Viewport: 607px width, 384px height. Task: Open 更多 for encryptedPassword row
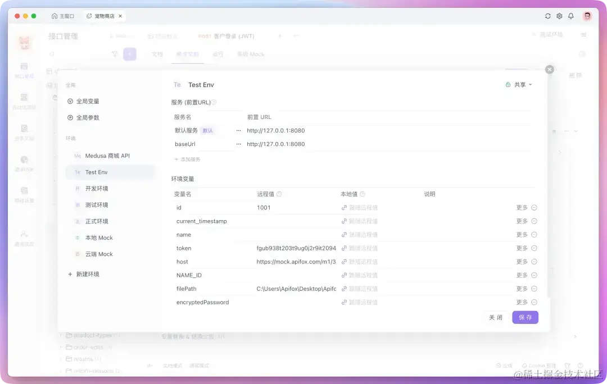[522, 303]
